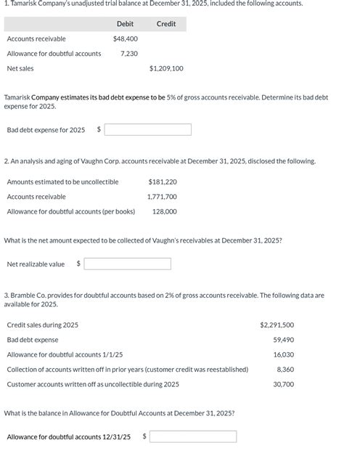
Task: Click the 16,030 beginning allowance amount
Action: click(284, 355)
